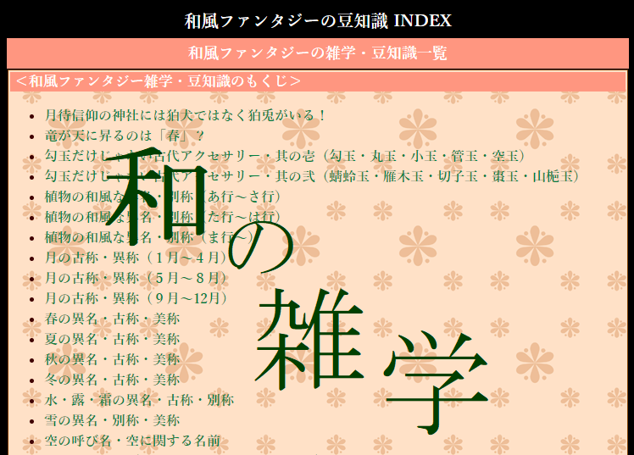Select 冬の異名・古称・美称 link
The width and height of the screenshot is (634, 455).
[x=112, y=380]
